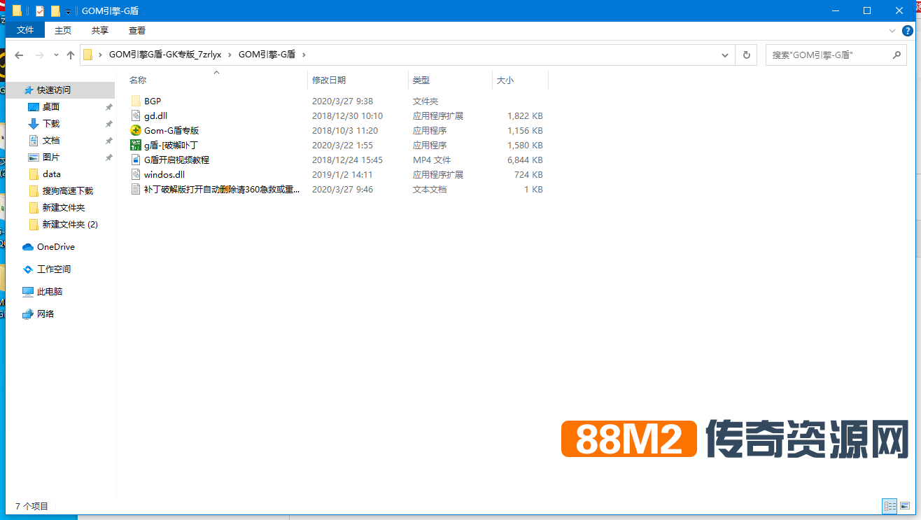
Task: Click the pin icon beside 桌面
Action: [x=108, y=107]
